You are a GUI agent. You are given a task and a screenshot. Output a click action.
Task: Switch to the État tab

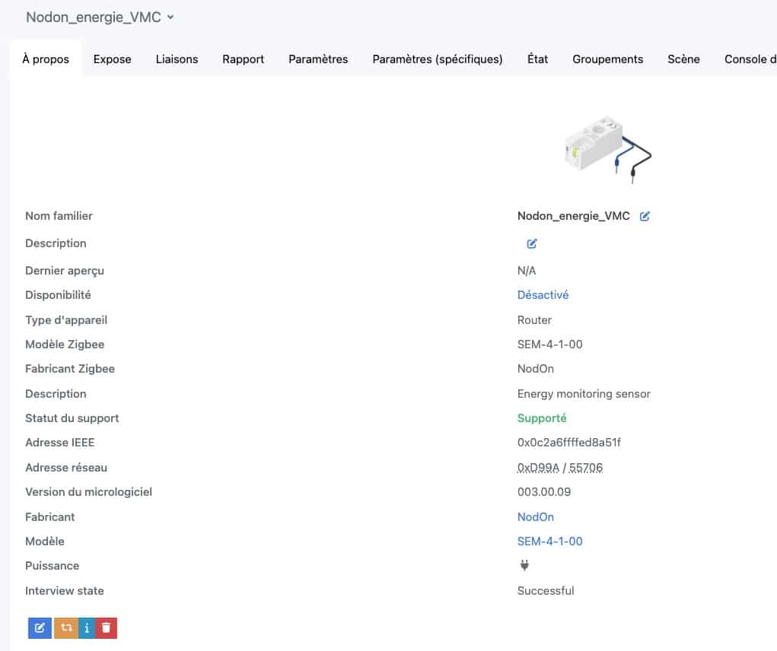537,59
